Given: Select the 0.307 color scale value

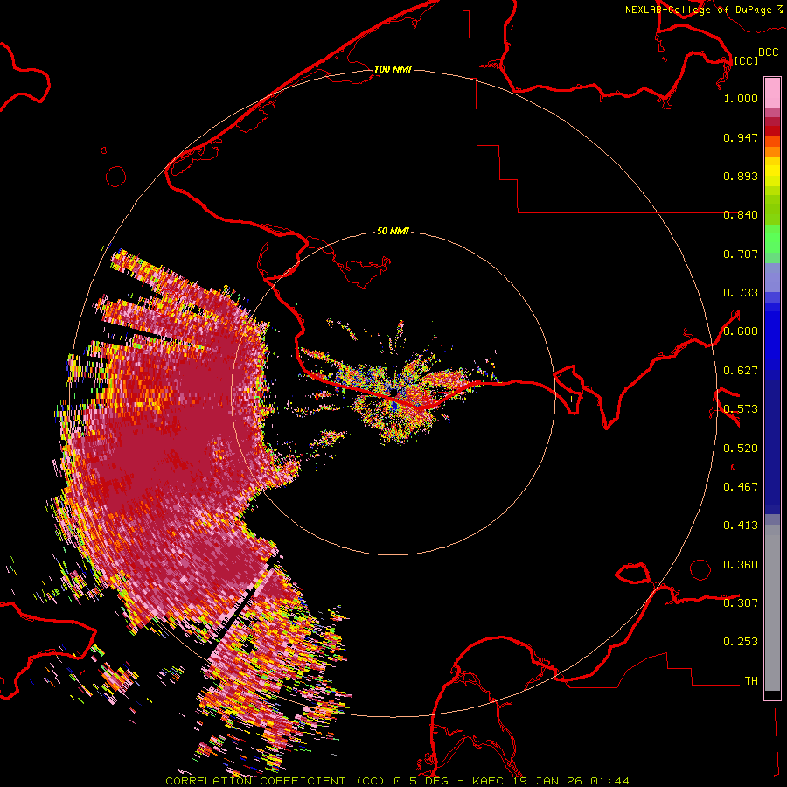Looking at the screenshot, I should click(741, 602).
